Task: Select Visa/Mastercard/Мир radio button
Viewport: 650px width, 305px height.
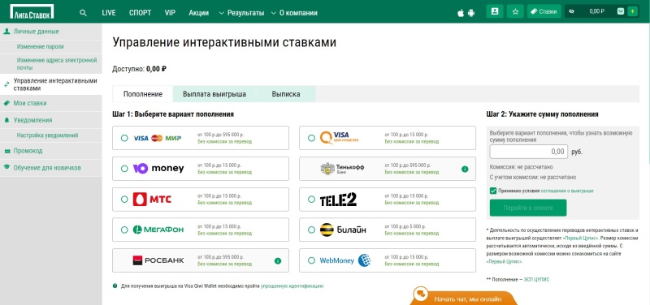Action: (124, 138)
